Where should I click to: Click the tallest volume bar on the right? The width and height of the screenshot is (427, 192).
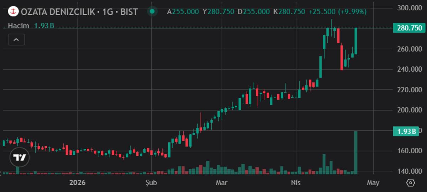[355, 153]
